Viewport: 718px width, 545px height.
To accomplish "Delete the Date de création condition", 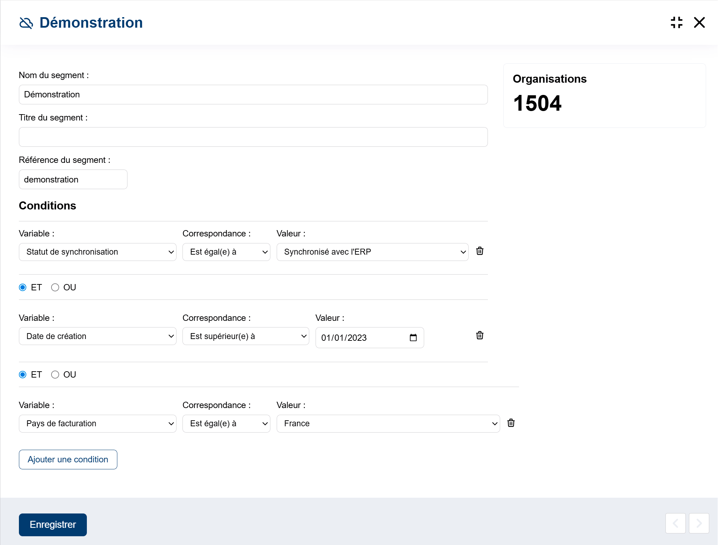I will tap(479, 336).
